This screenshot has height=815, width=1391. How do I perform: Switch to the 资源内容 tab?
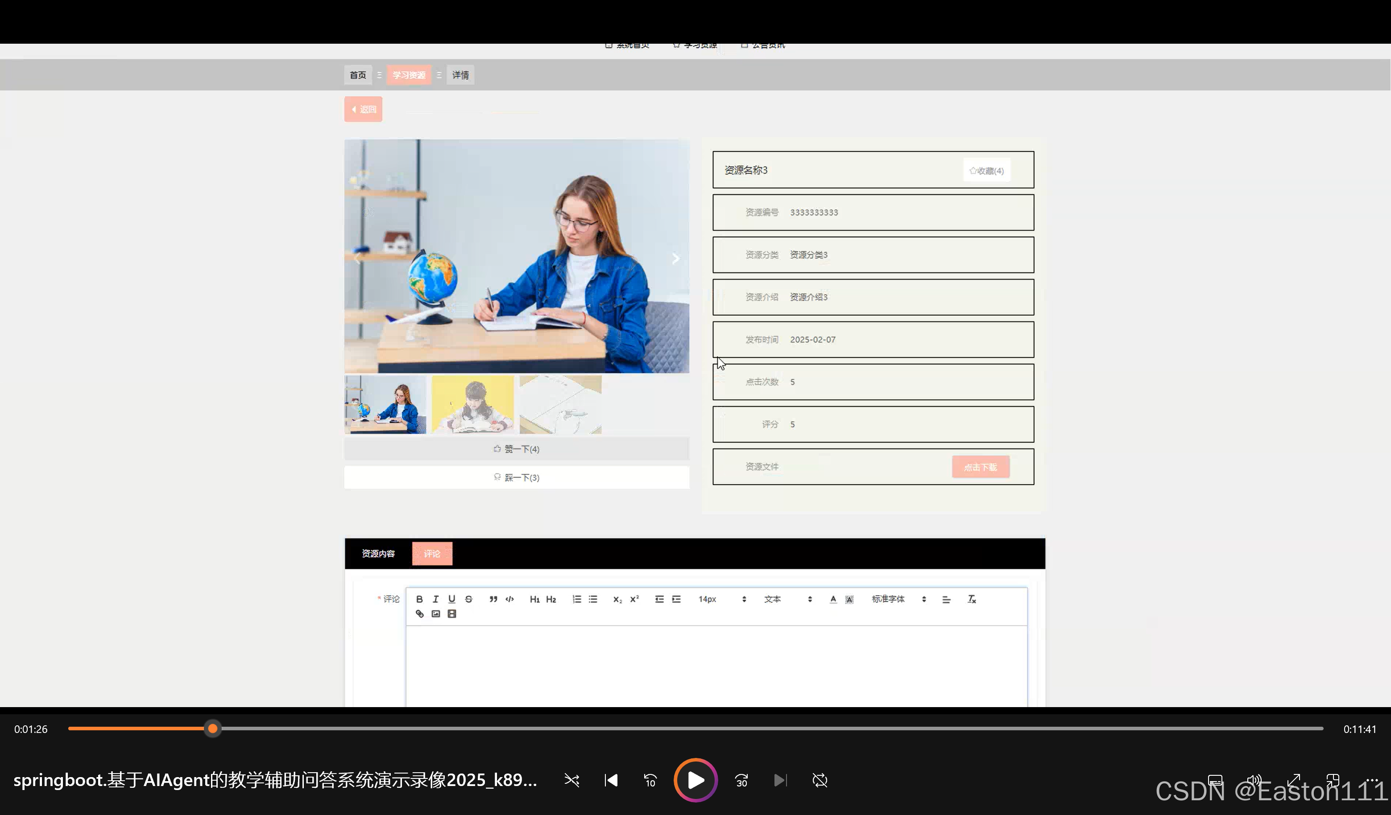[x=378, y=553]
